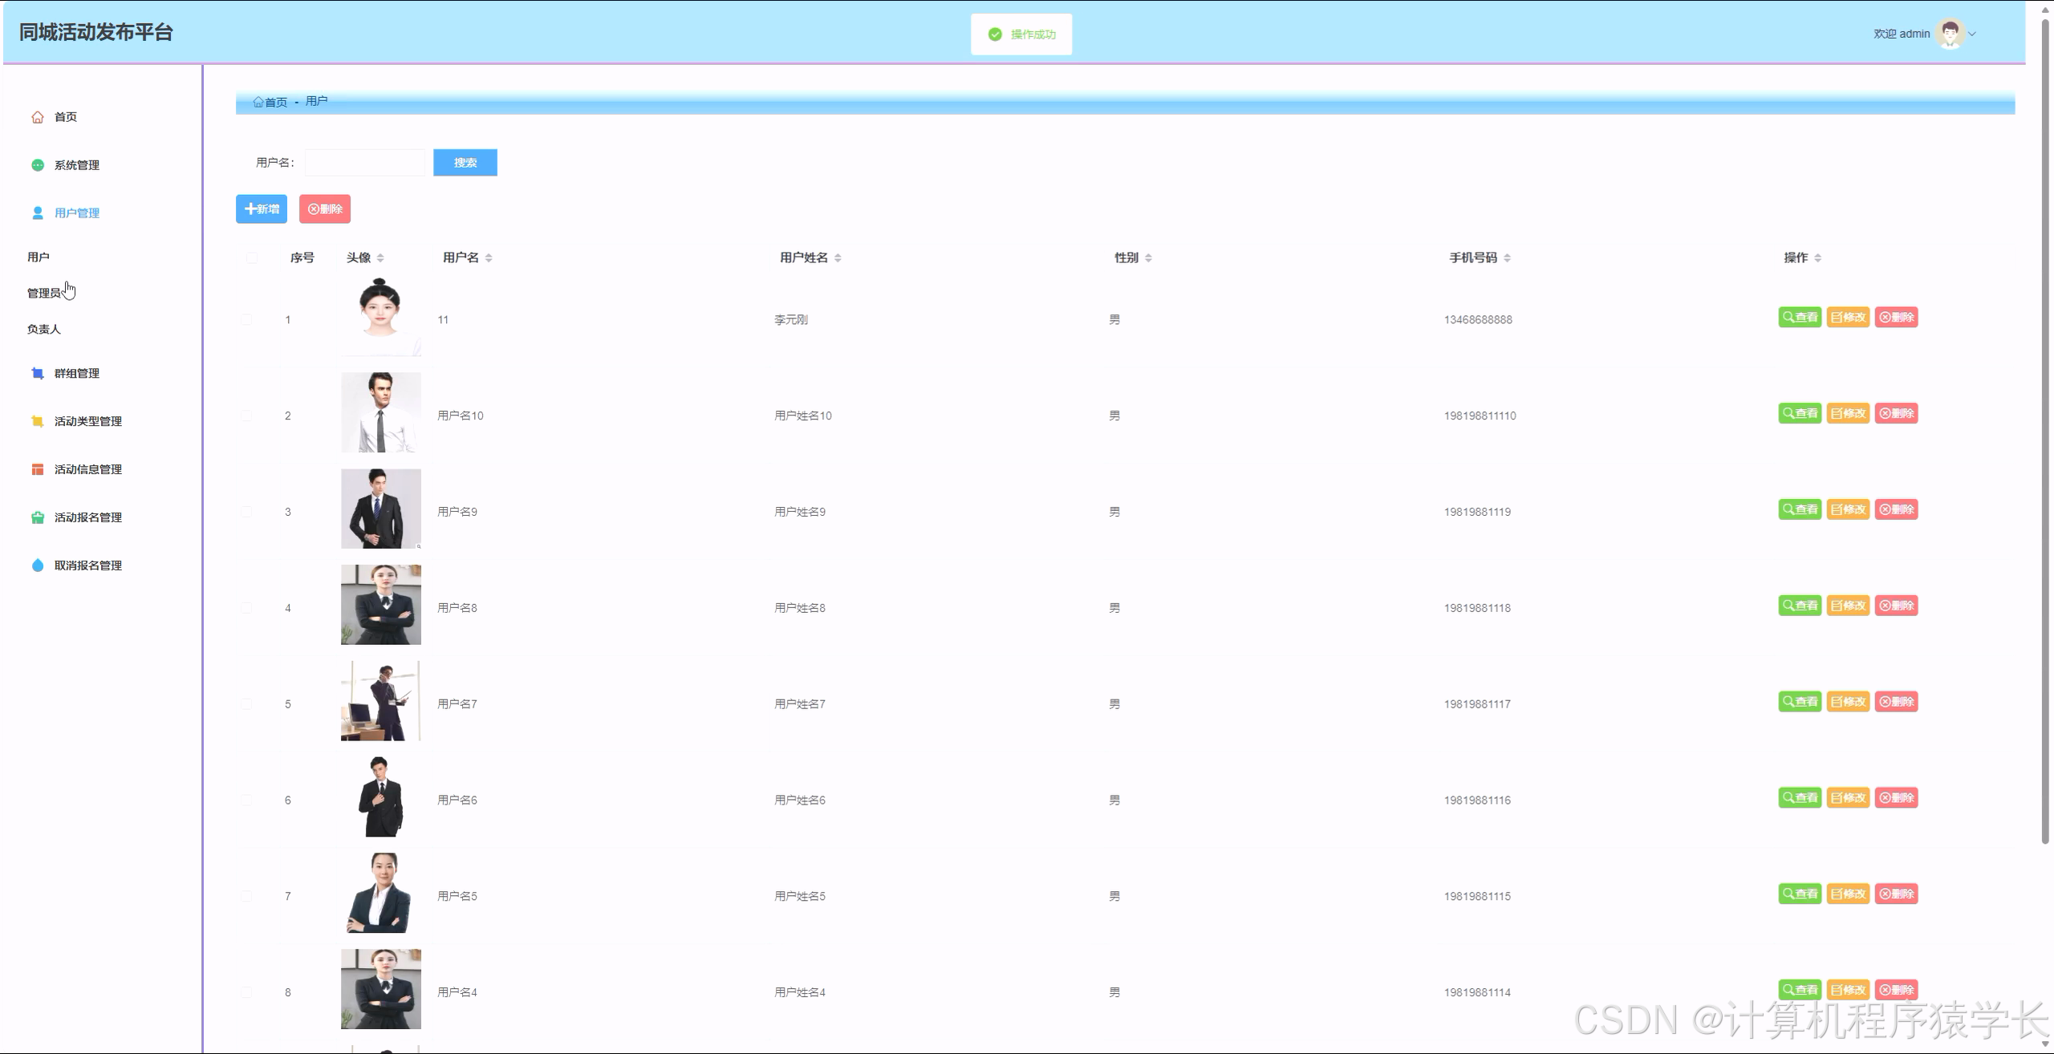2054x1054 pixels.
Task: Modify the 用户名6 record
Action: coord(1848,798)
